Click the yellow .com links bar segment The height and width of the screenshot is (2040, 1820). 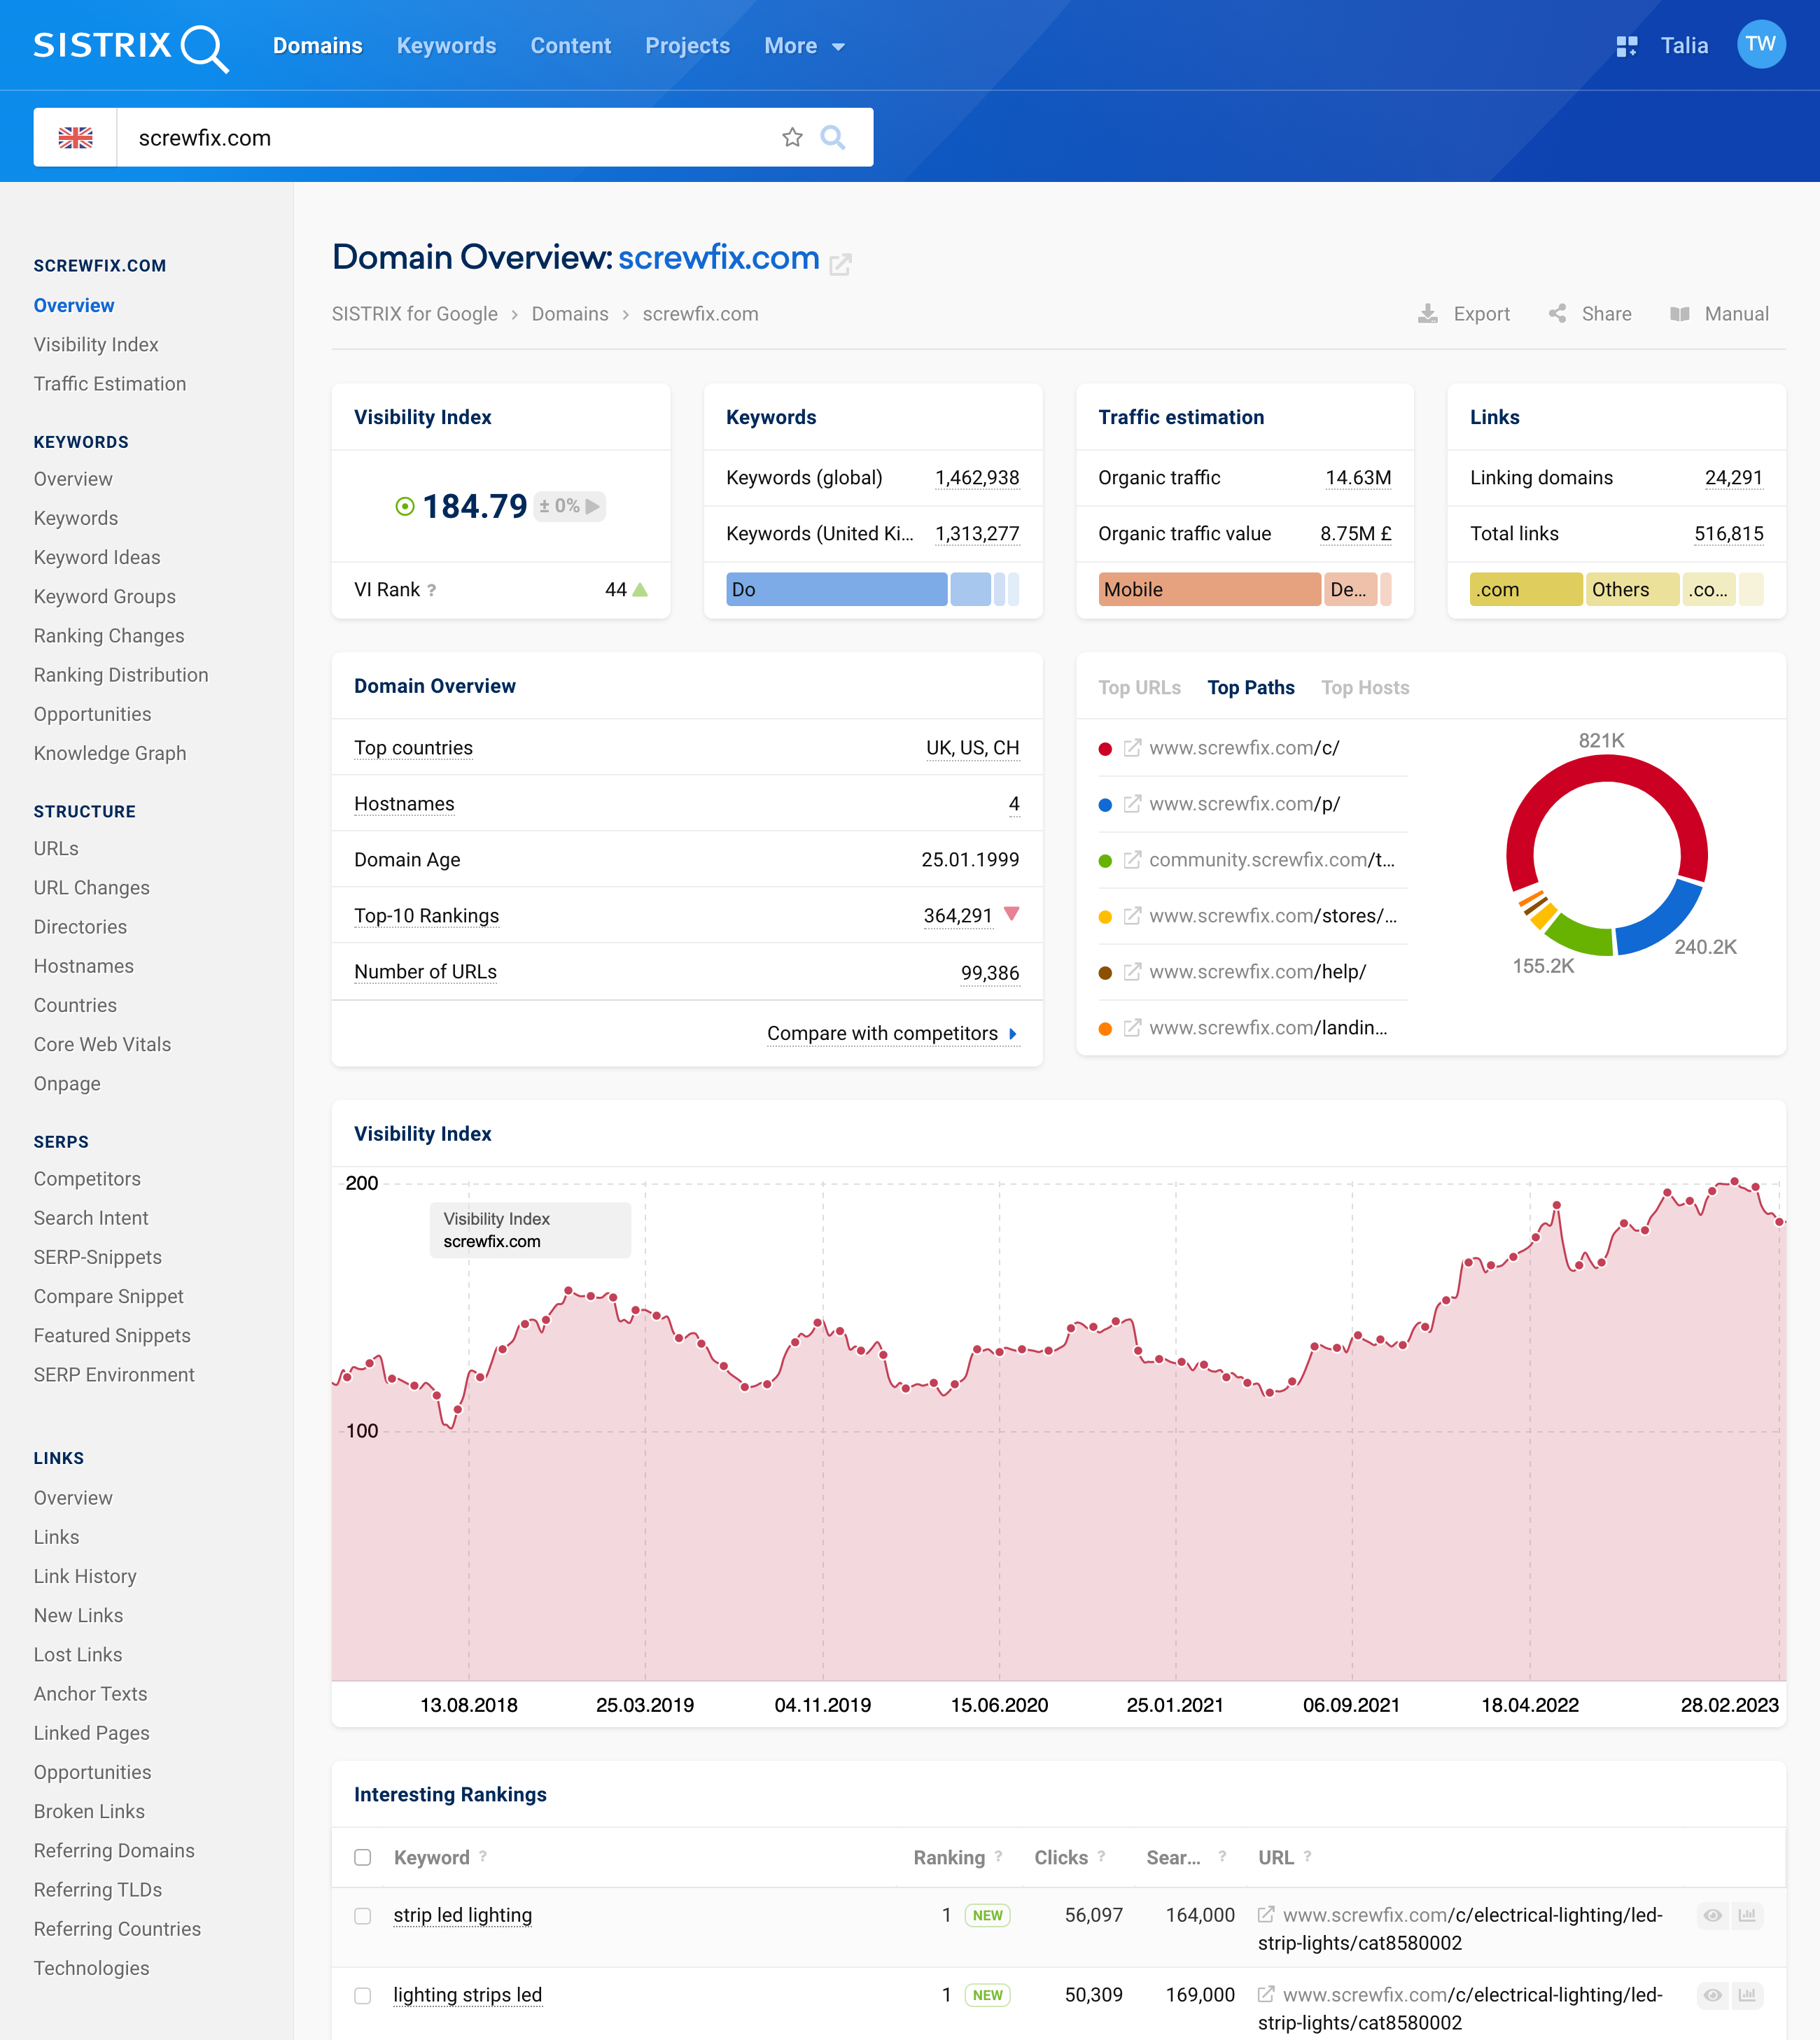(1526, 590)
